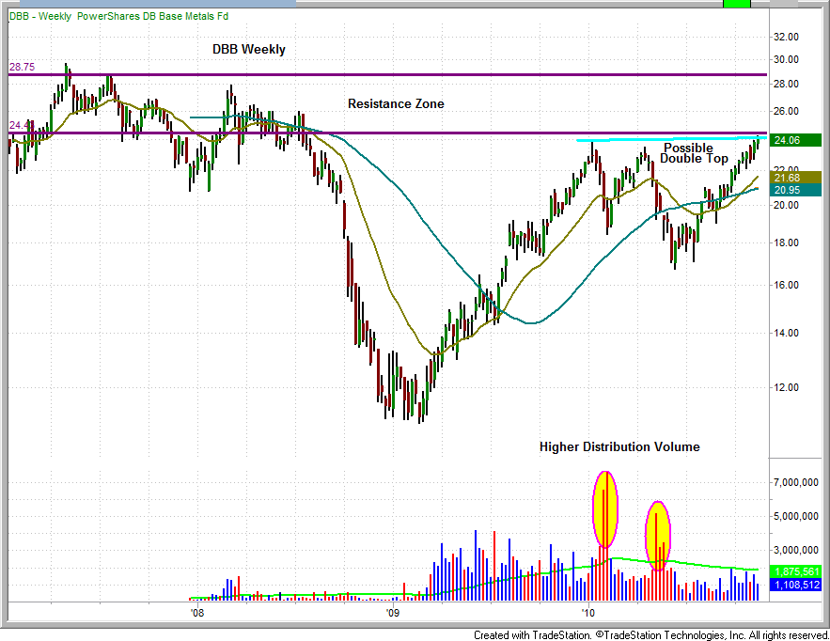Viewport: 830px width, 641px height.
Task: Click the '10 date axis marker
Action: (588, 613)
